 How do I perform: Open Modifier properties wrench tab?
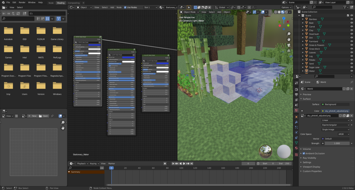click(296, 122)
